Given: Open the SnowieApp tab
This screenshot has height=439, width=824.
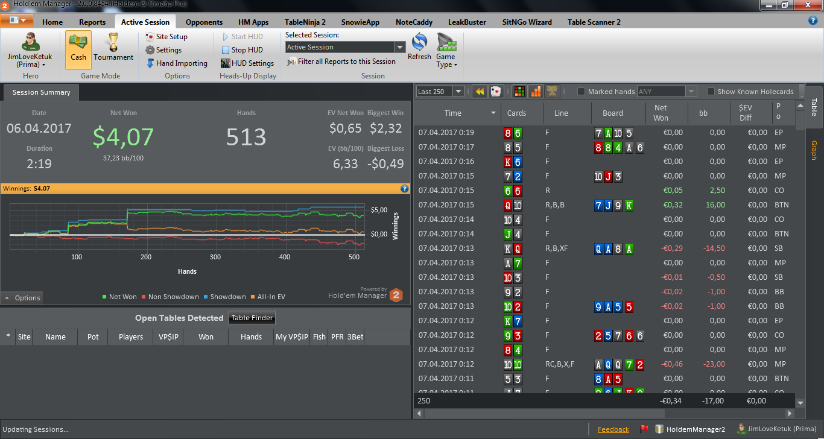Looking at the screenshot, I should tap(360, 22).
